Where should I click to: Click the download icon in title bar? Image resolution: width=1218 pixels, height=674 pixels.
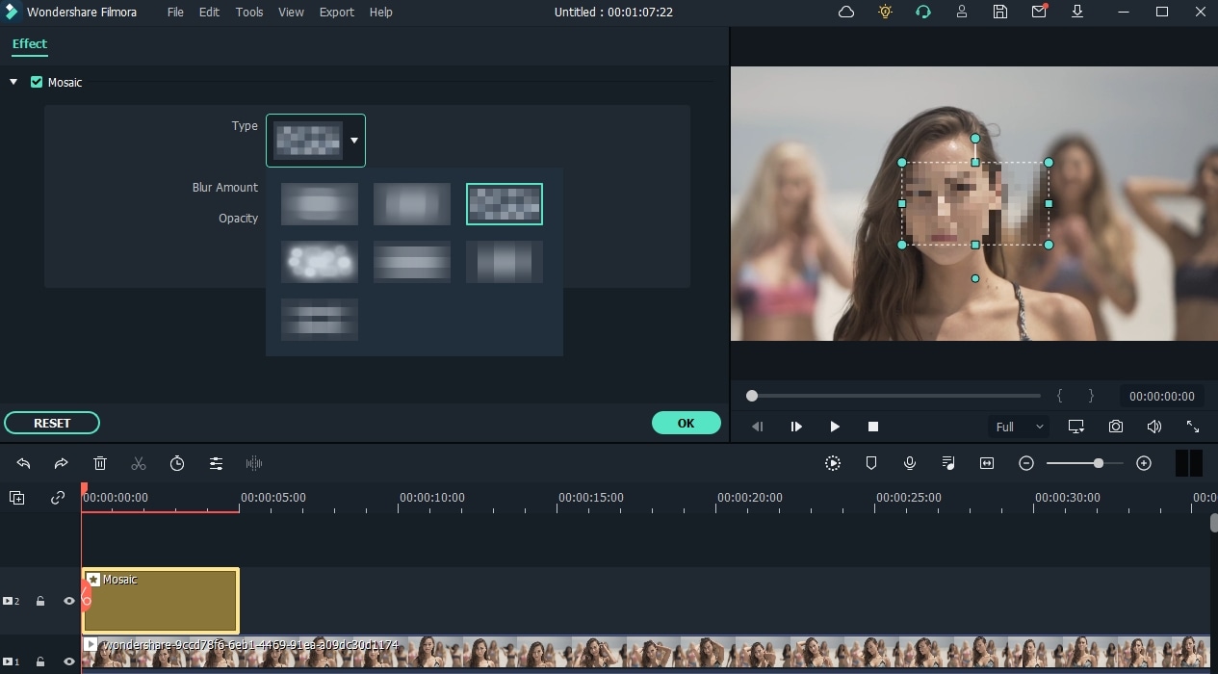click(x=1077, y=12)
